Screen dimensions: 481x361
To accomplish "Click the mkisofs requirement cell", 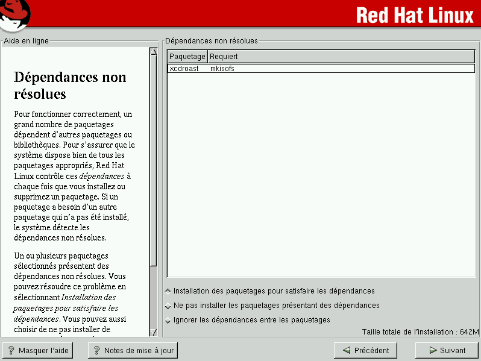I will point(222,69).
